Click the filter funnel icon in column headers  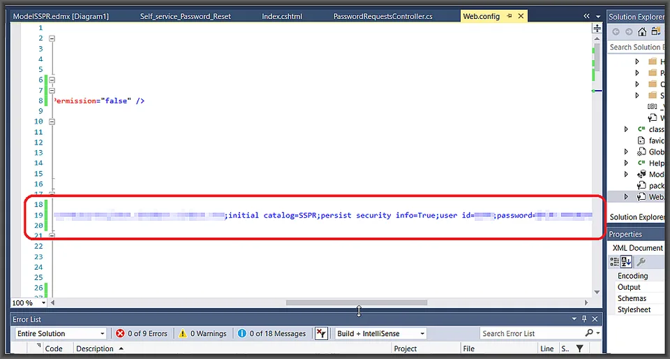[579, 349]
